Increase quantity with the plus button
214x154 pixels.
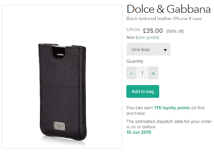[x=153, y=73]
